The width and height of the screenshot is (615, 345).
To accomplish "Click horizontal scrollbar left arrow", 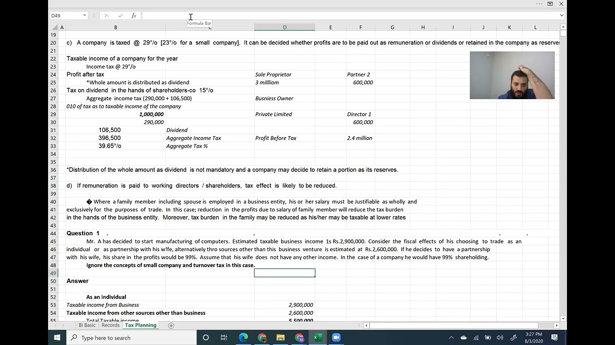I will click(x=366, y=325).
